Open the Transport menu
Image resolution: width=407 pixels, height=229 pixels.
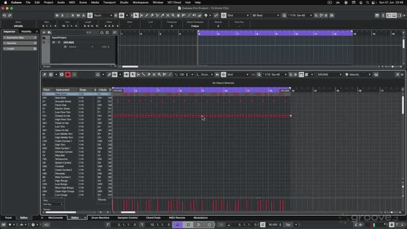click(x=109, y=3)
